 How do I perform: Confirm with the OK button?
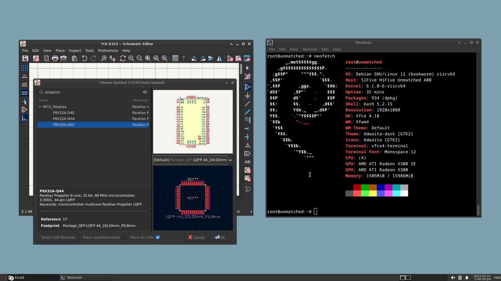click(220, 237)
